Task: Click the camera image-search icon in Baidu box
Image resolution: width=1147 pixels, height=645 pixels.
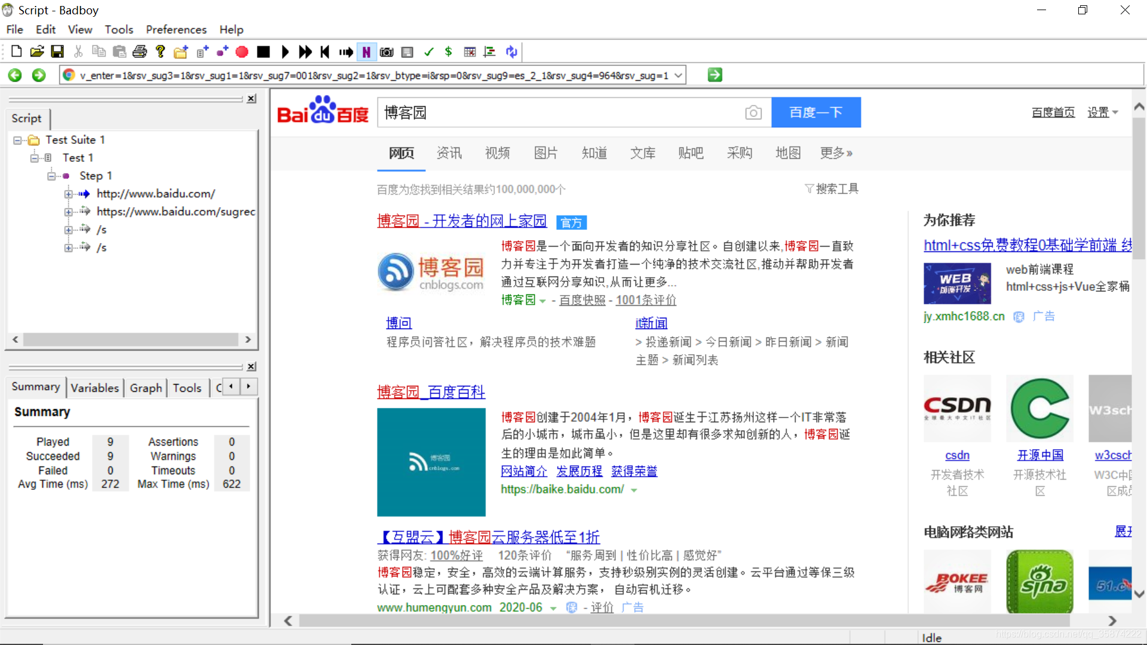Action: (x=753, y=112)
